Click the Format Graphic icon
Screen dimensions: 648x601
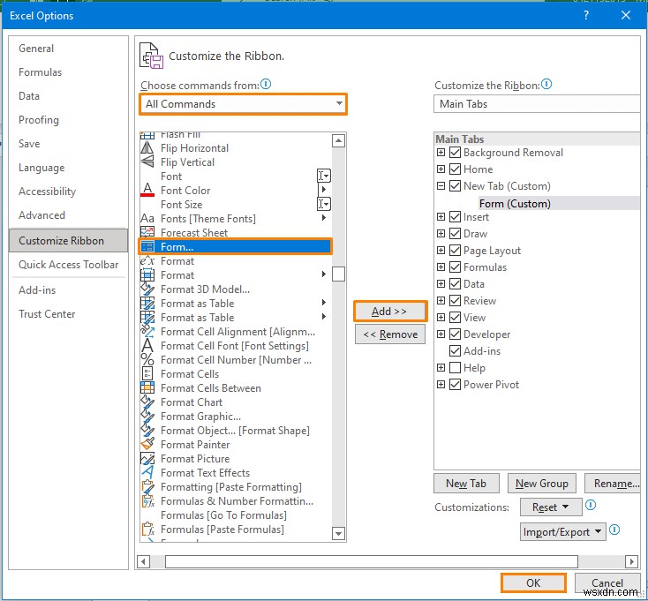pyautogui.click(x=147, y=416)
